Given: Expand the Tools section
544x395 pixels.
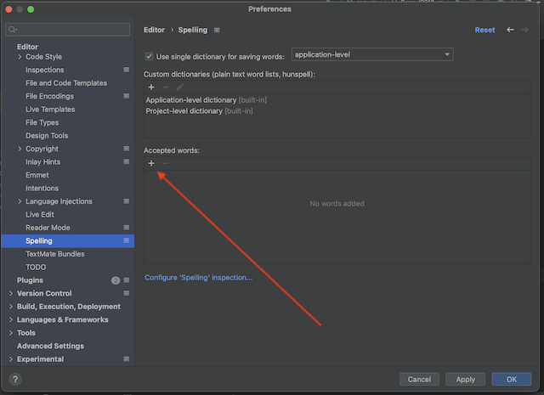Looking at the screenshot, I should (11, 333).
